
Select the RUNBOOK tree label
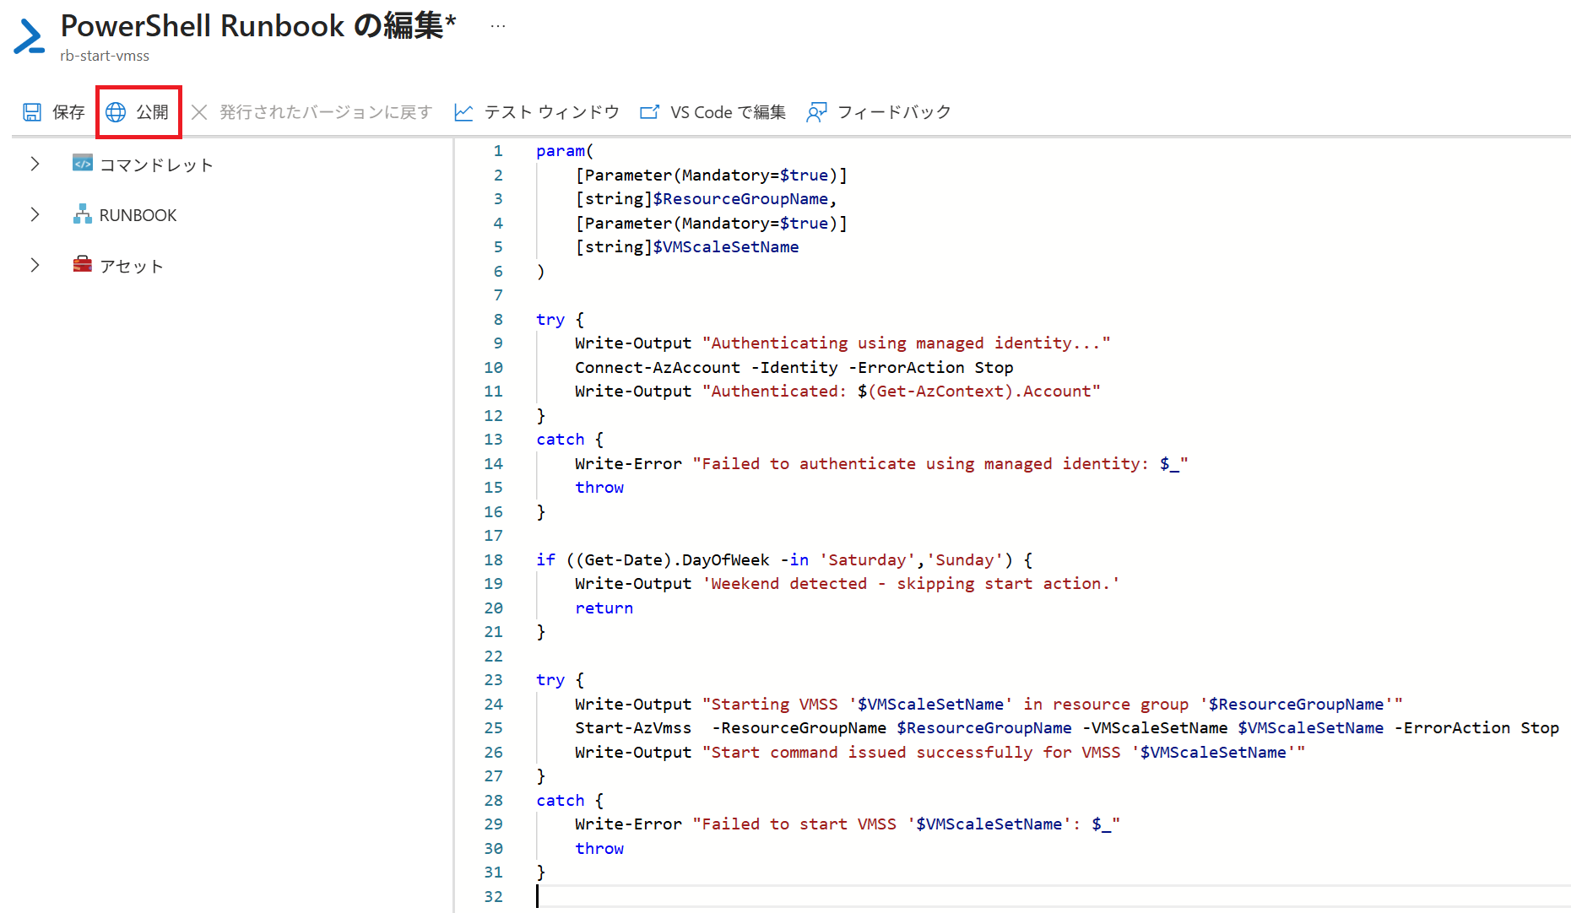click(x=138, y=215)
